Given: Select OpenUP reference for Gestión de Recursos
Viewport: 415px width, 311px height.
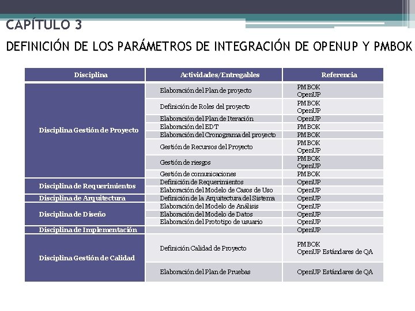Looking at the screenshot, I should click(x=308, y=150).
